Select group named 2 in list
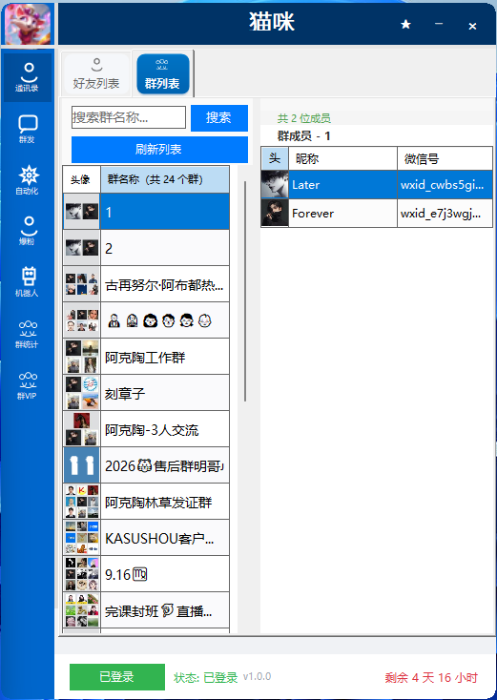This screenshot has height=700, width=497. tap(165, 248)
